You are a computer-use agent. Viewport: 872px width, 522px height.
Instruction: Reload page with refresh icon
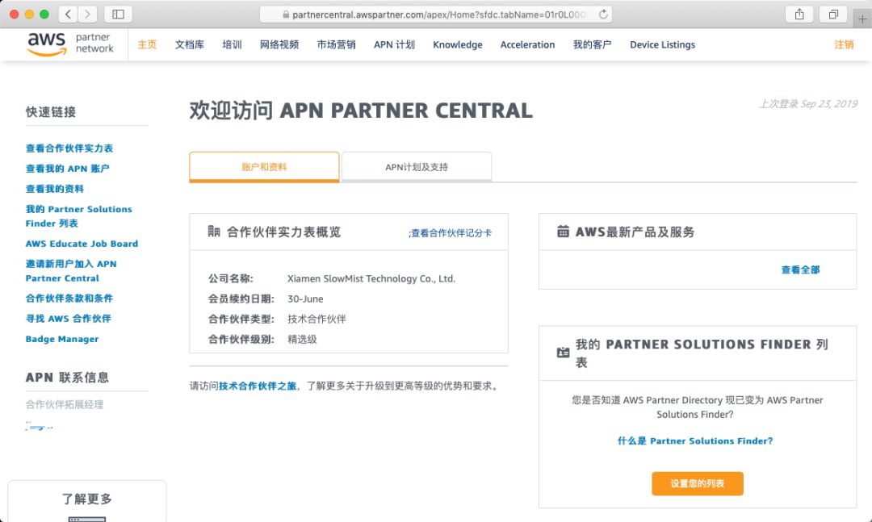point(603,15)
